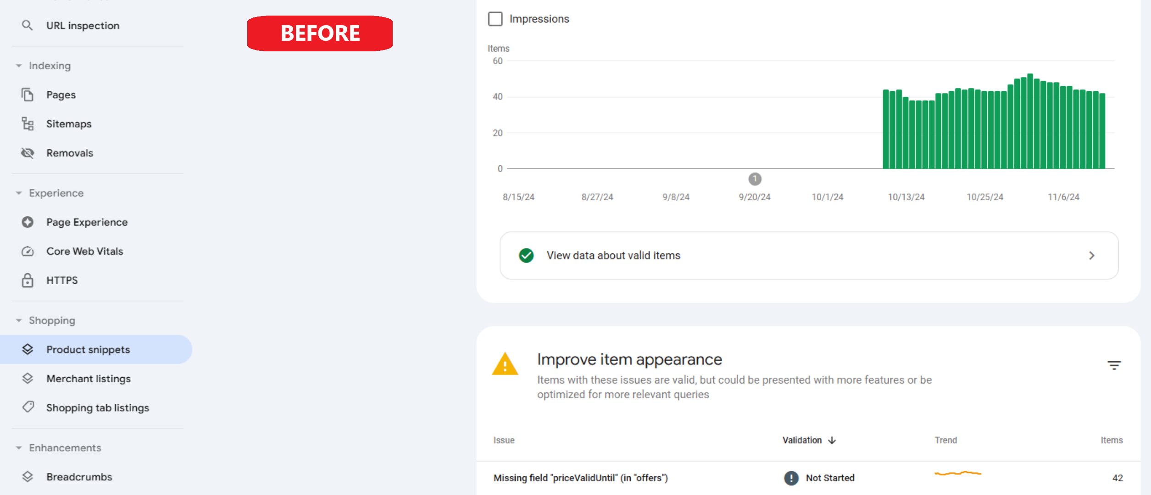Click the HTTPS padlock icon
The width and height of the screenshot is (1151, 495).
(28, 280)
